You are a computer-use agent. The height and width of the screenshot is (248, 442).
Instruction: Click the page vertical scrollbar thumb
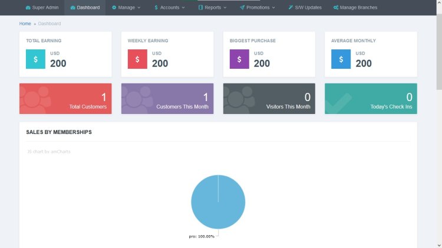(x=439, y=52)
